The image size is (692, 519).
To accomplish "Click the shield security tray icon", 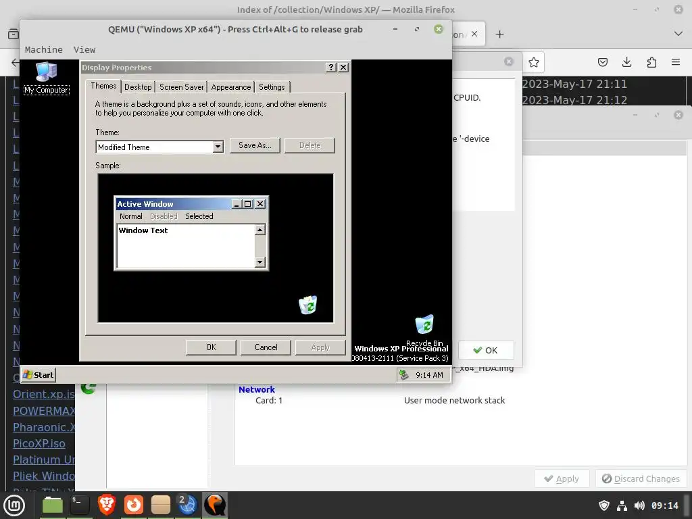I will tap(603, 505).
